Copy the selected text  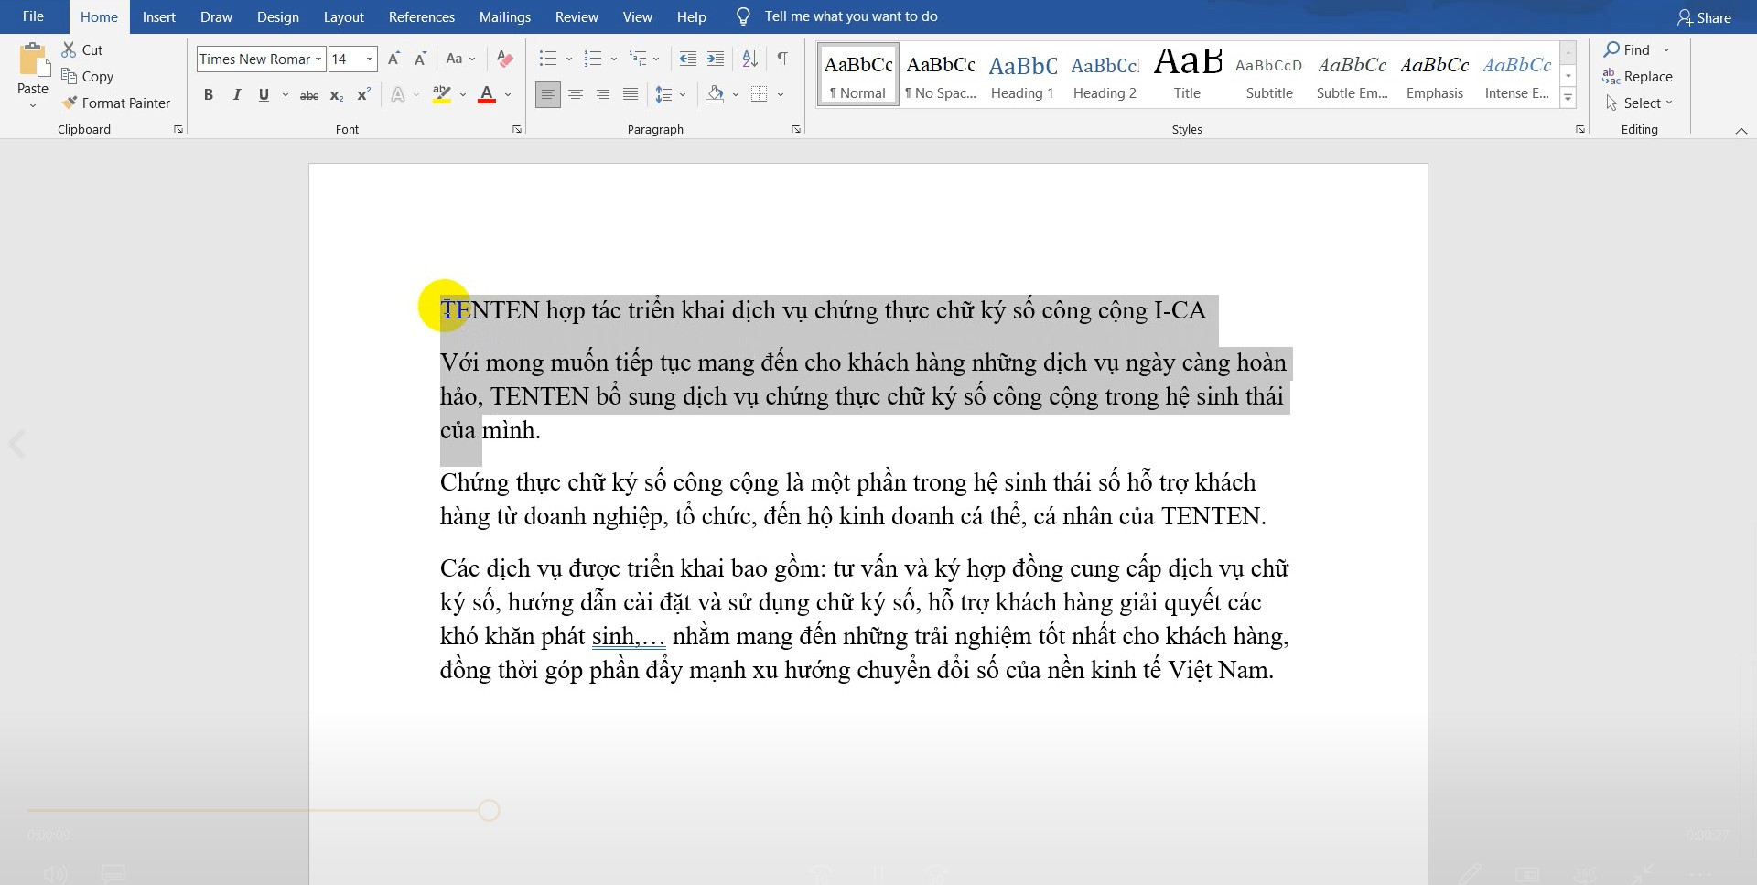pos(88,76)
